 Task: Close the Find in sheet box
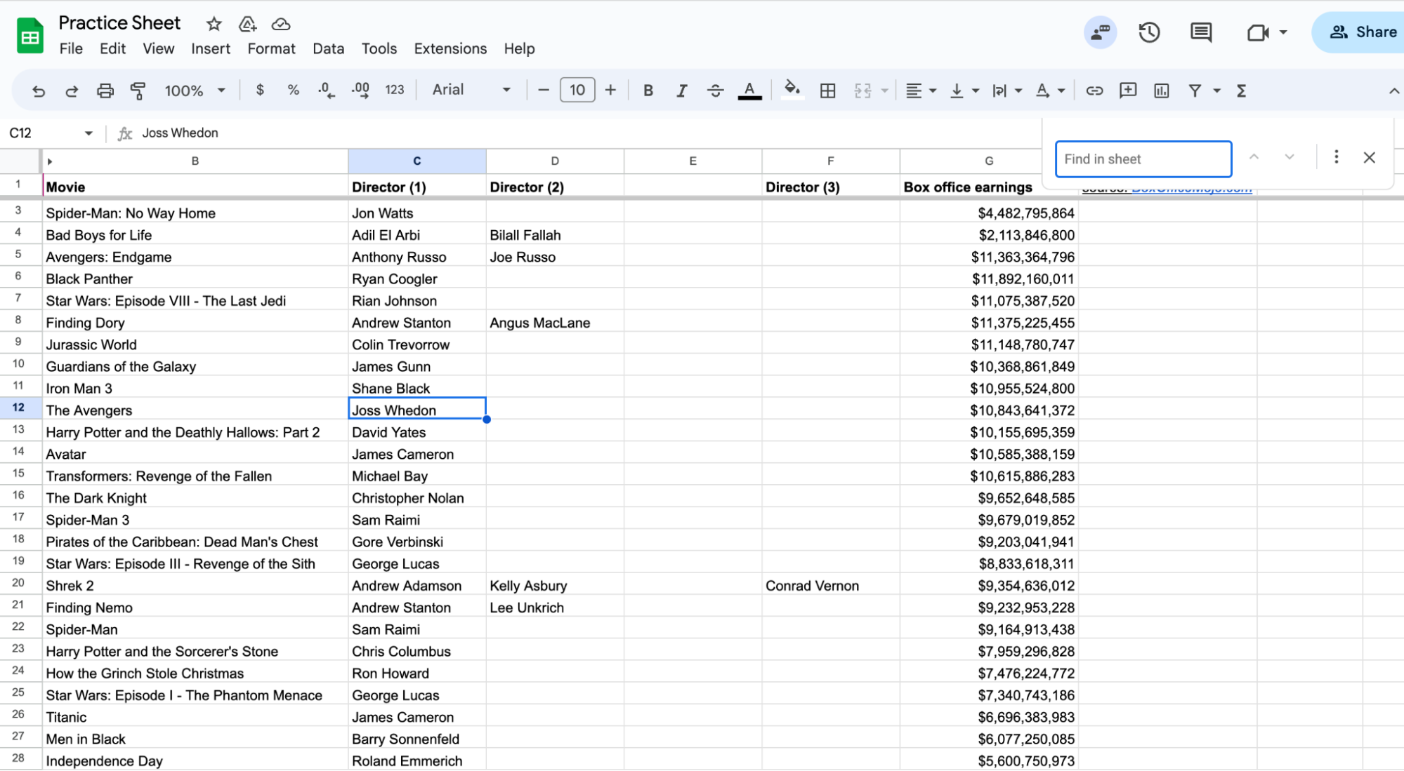point(1369,158)
